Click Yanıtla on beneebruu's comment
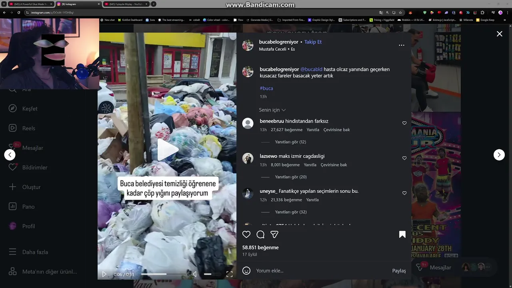Viewport: 512px width, 288px height. [313, 130]
